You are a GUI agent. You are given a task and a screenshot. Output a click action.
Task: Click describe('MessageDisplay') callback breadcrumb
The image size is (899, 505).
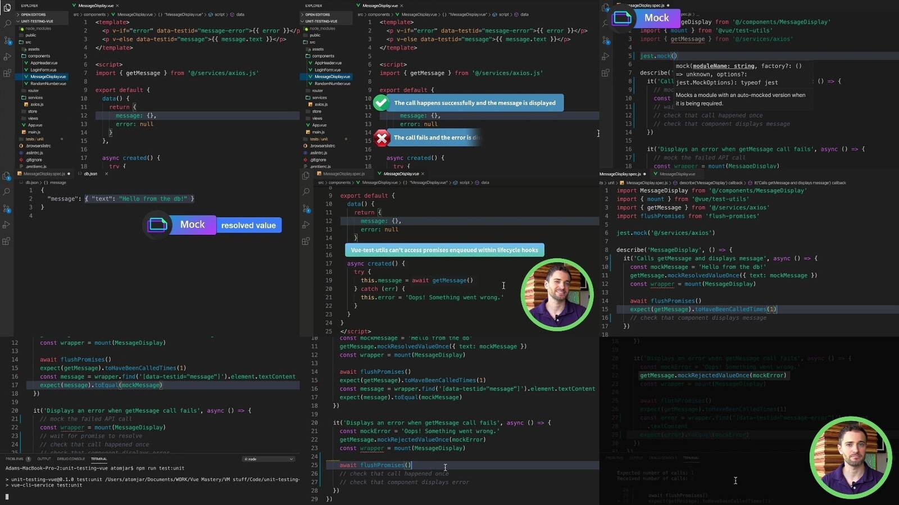711,183
